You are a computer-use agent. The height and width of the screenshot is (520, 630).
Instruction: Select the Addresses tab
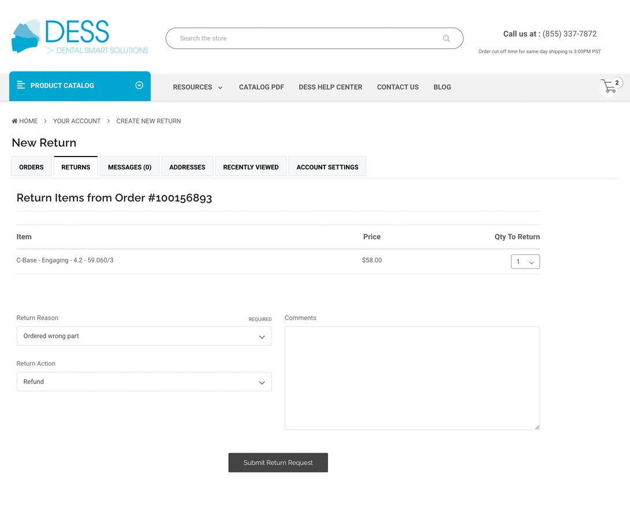(187, 166)
